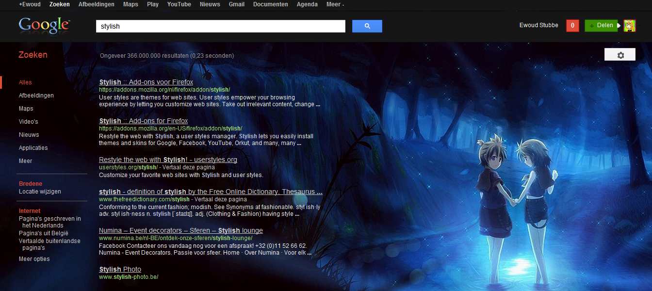Viewport: 652px width, 291px height.
Task: Click the result count text Ongeveer 366.000.000 resultaten
Action: pos(167,56)
